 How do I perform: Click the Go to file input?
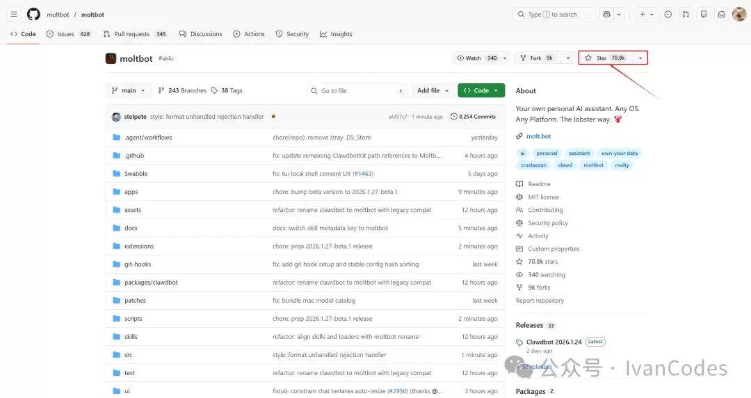click(357, 90)
